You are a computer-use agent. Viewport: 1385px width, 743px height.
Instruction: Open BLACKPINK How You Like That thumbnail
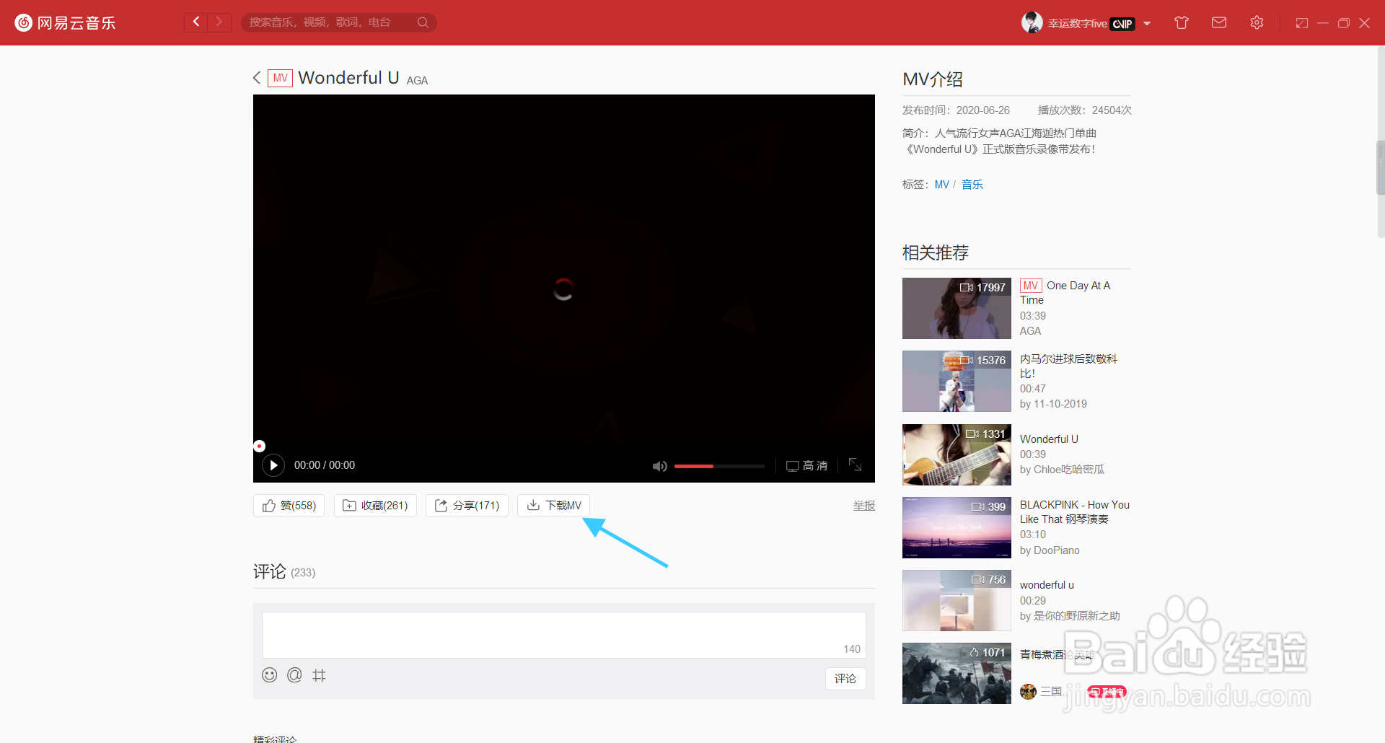pyautogui.click(x=957, y=527)
